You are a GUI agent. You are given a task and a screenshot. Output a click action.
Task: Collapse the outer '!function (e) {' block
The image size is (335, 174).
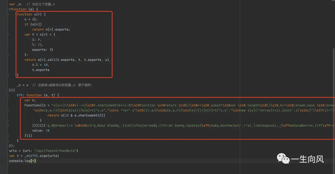7,9
